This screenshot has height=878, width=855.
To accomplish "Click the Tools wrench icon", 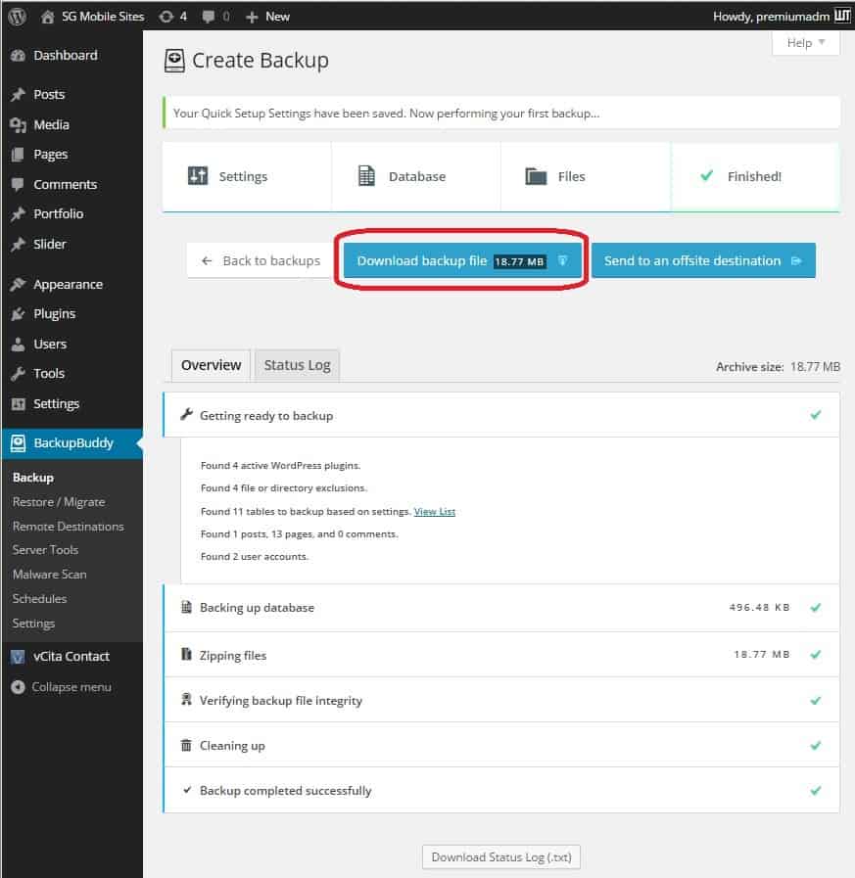I will (18, 374).
